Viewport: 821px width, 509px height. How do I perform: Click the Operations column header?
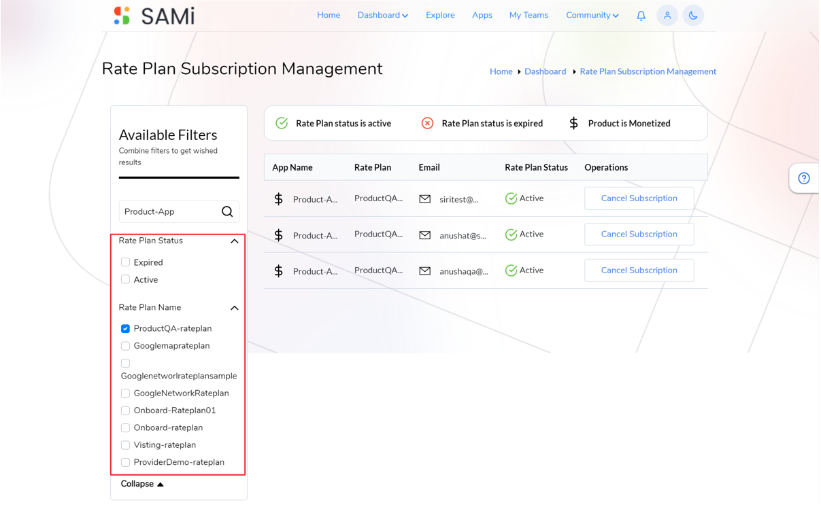[x=606, y=167]
